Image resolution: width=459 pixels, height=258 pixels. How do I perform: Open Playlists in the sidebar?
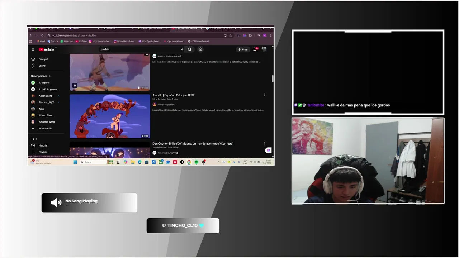pos(43,152)
